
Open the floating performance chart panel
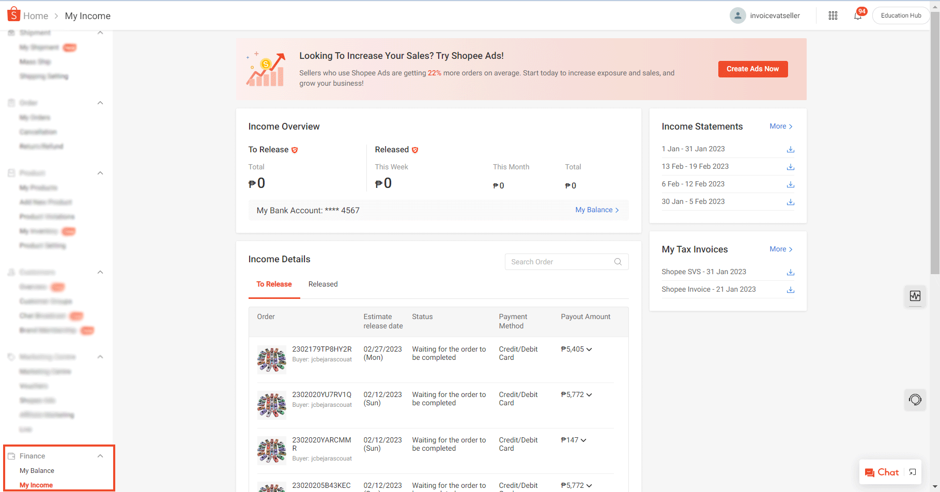(915, 296)
